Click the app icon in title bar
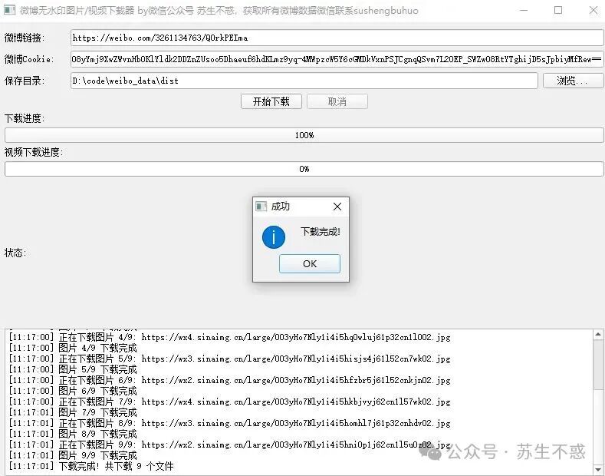The image size is (605, 476). pos(10,10)
